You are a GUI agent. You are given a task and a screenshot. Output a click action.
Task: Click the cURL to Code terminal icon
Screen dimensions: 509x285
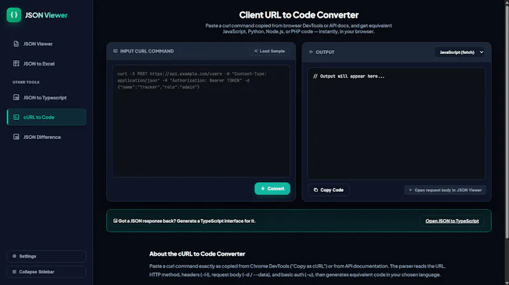click(x=17, y=117)
